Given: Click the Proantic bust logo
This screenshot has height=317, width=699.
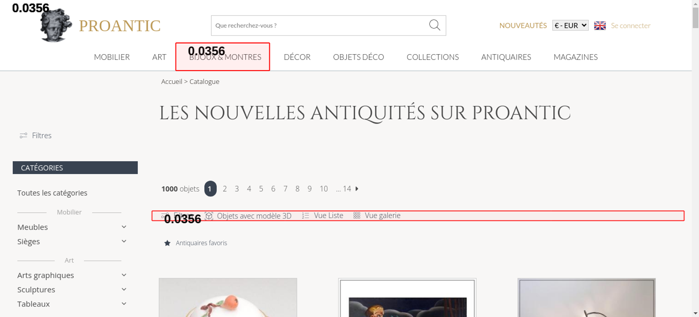Looking at the screenshot, I should 56,25.
